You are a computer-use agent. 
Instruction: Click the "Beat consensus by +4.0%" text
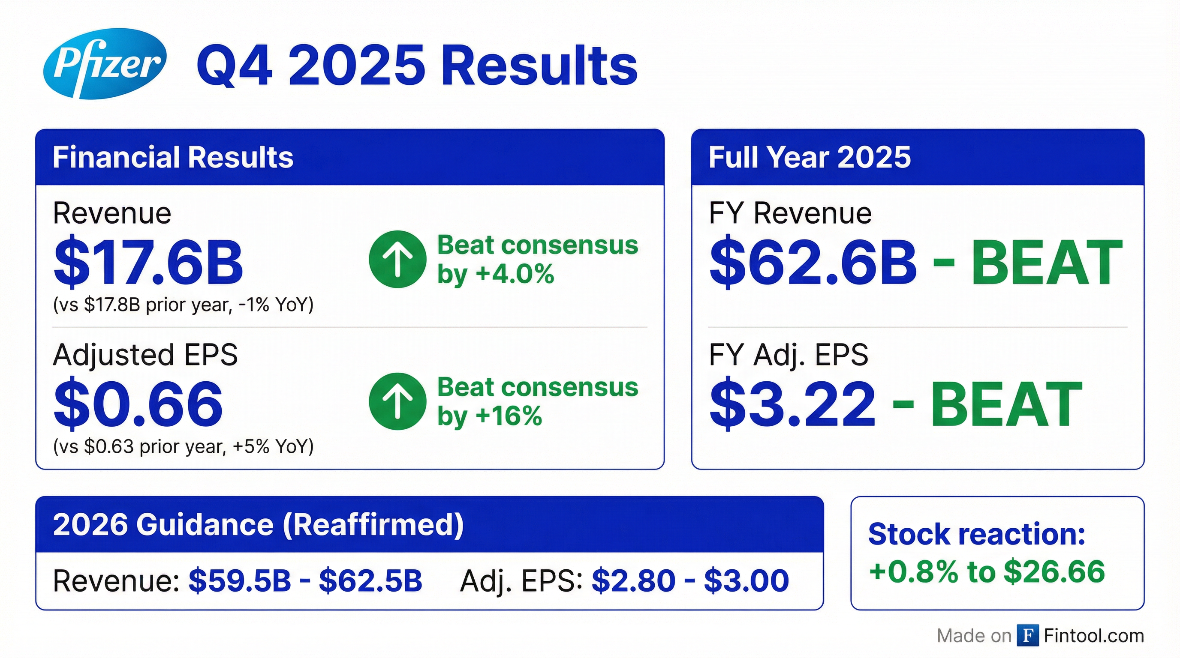537,259
